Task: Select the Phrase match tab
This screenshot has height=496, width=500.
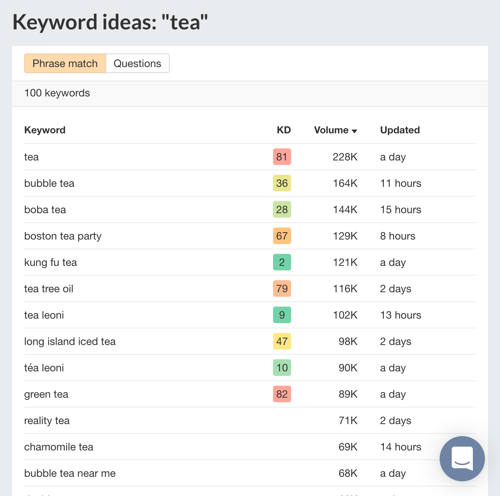Action: click(65, 63)
